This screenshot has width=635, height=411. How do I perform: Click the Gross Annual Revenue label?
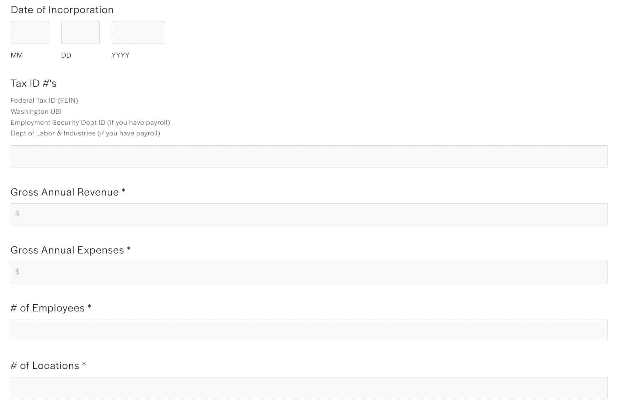click(x=65, y=192)
